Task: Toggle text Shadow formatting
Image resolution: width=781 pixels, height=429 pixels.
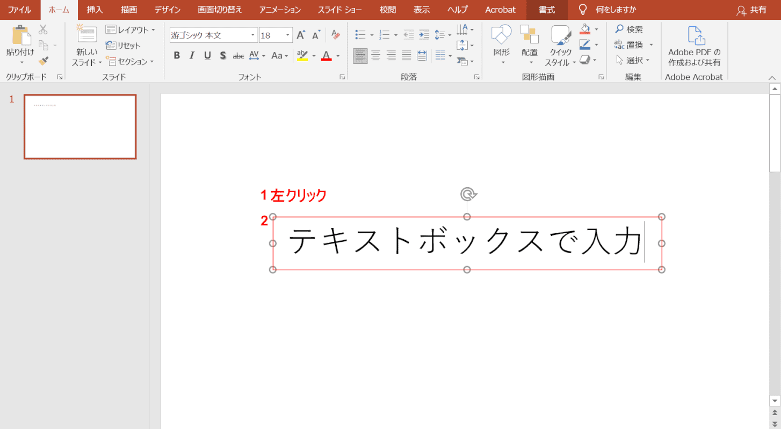Action: [x=223, y=55]
